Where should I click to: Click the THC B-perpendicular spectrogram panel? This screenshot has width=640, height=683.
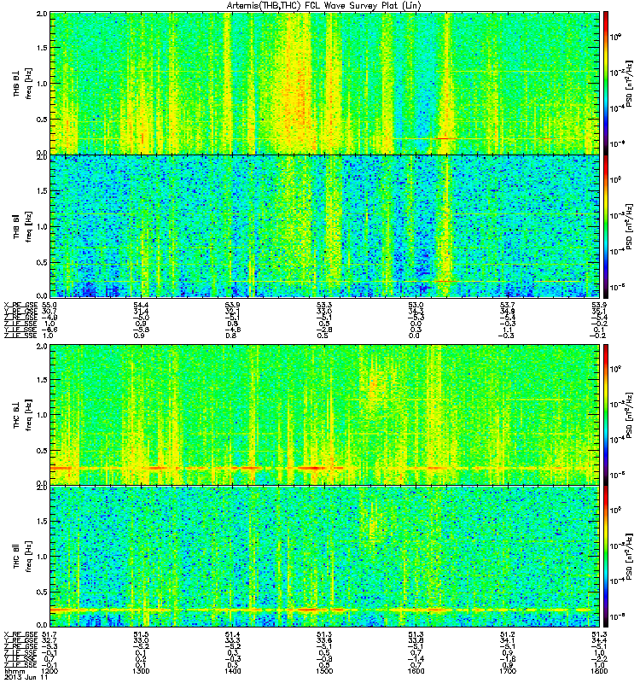point(325,415)
